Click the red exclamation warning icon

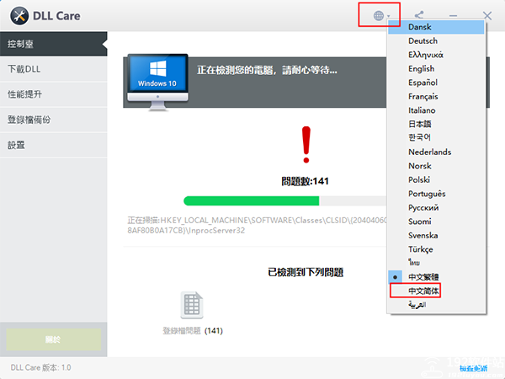click(x=306, y=144)
